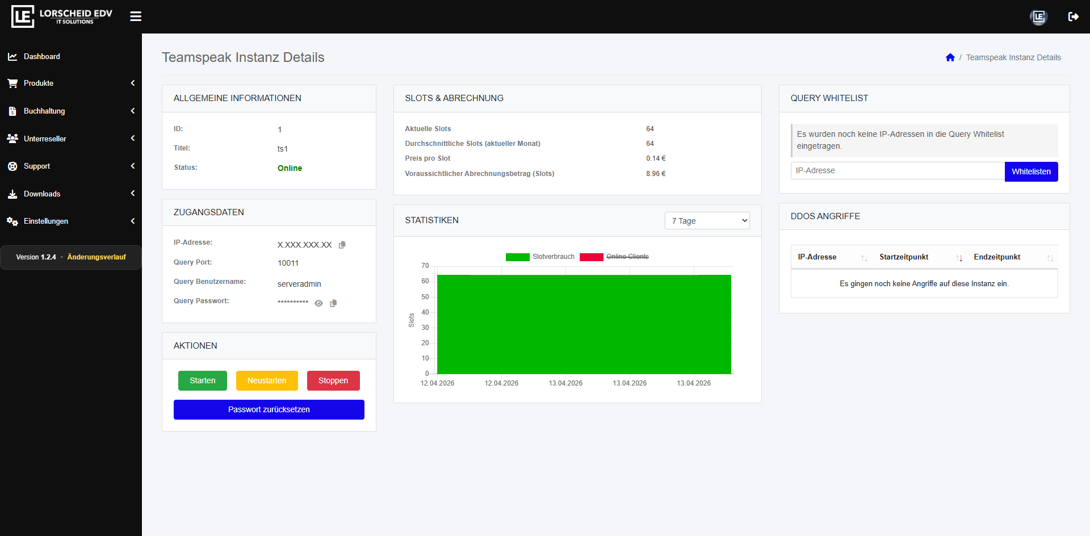
Task: Click the masked Query Passwort asterisks
Action: point(293,303)
